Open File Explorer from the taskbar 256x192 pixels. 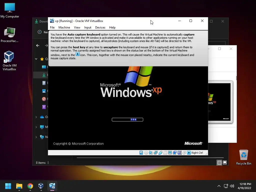click(19, 186)
